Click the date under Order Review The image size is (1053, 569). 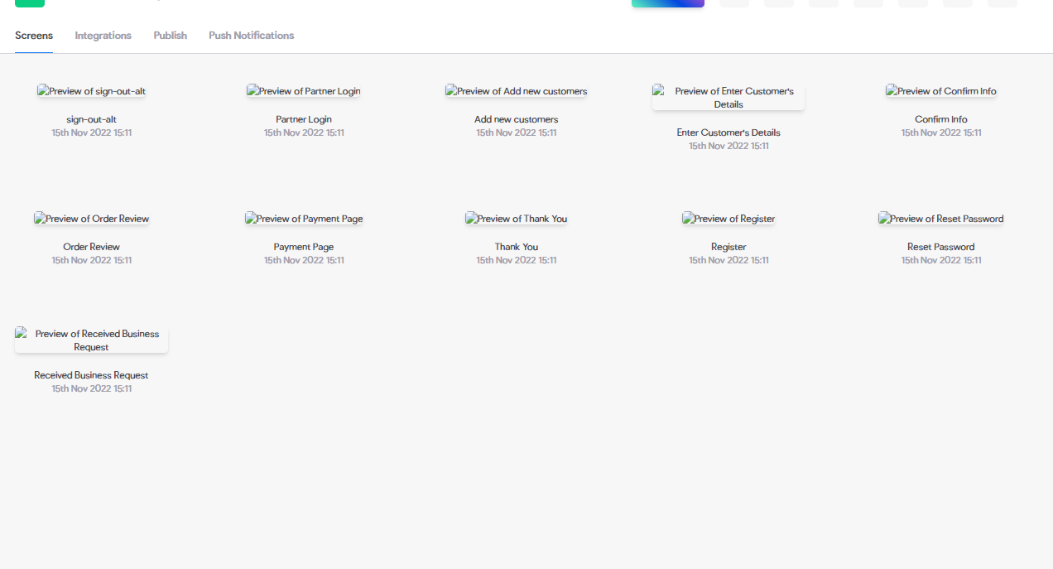(91, 260)
